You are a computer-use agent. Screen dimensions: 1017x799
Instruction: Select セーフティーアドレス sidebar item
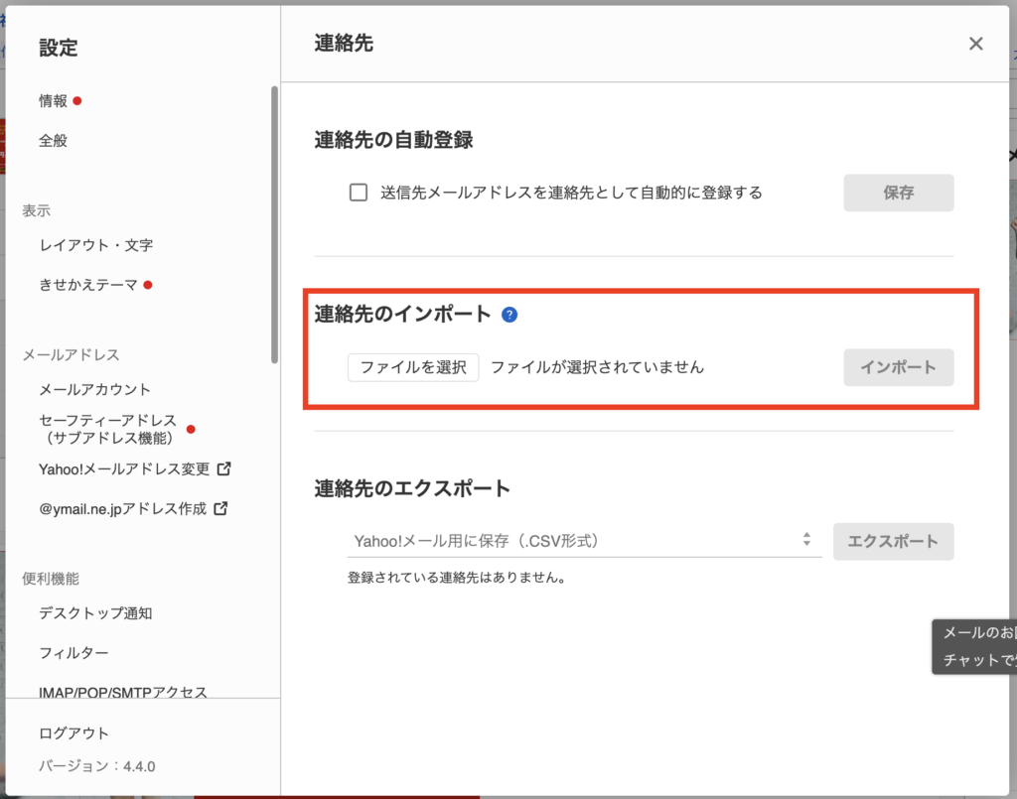[x=107, y=429]
